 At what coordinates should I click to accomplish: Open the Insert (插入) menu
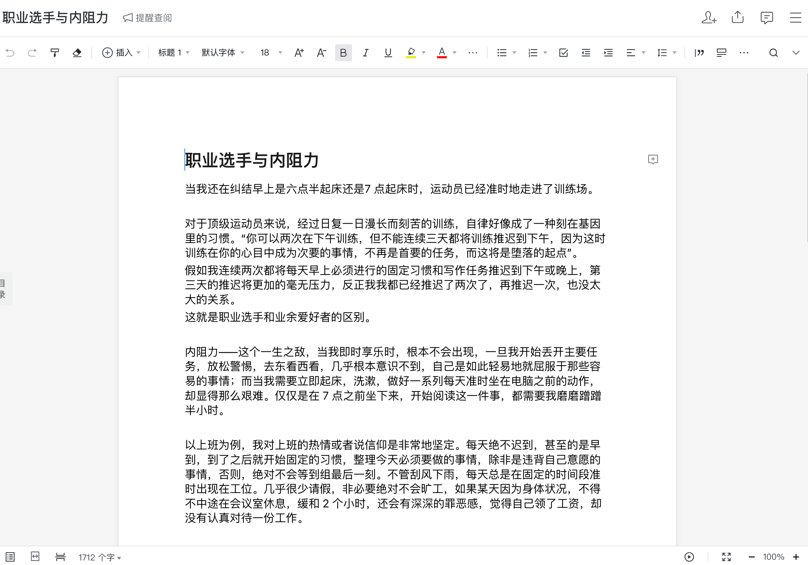click(121, 53)
